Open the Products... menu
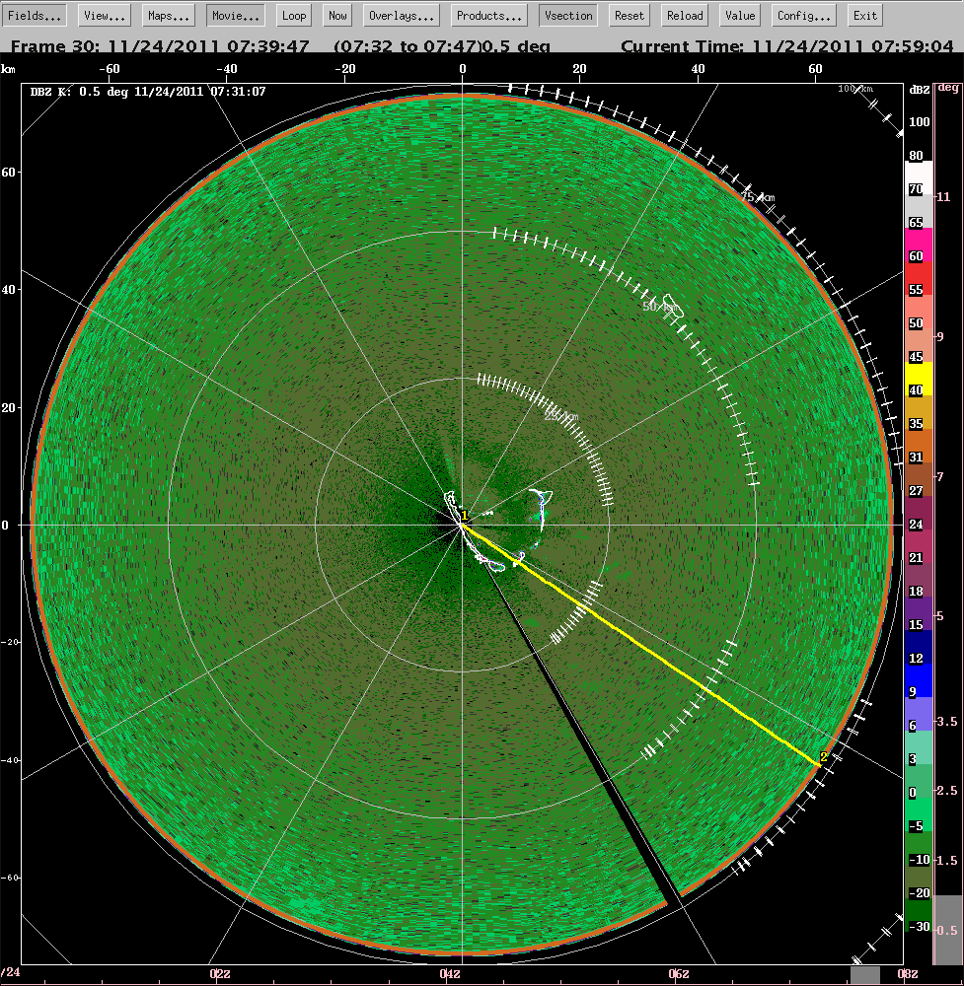The image size is (964, 986). pyautogui.click(x=489, y=16)
